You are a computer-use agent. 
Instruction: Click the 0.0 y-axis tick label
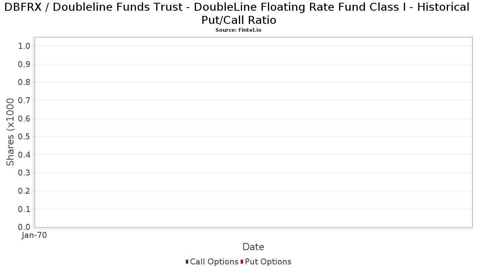coord(24,227)
